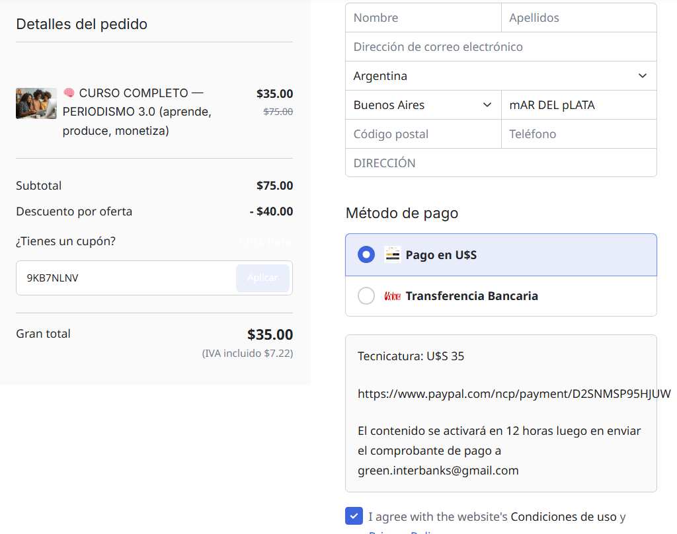The image size is (677, 534).
Task: Click the Dirección de correo electrónico field
Action: click(501, 47)
